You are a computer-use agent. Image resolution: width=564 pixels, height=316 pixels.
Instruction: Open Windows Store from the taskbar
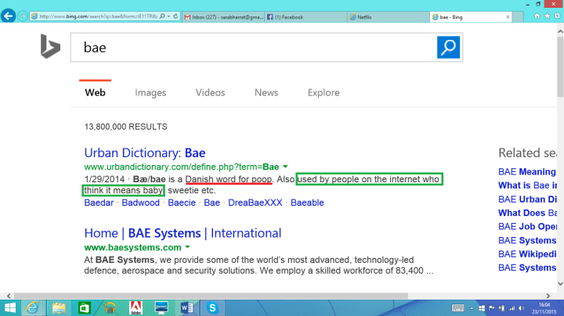83,307
